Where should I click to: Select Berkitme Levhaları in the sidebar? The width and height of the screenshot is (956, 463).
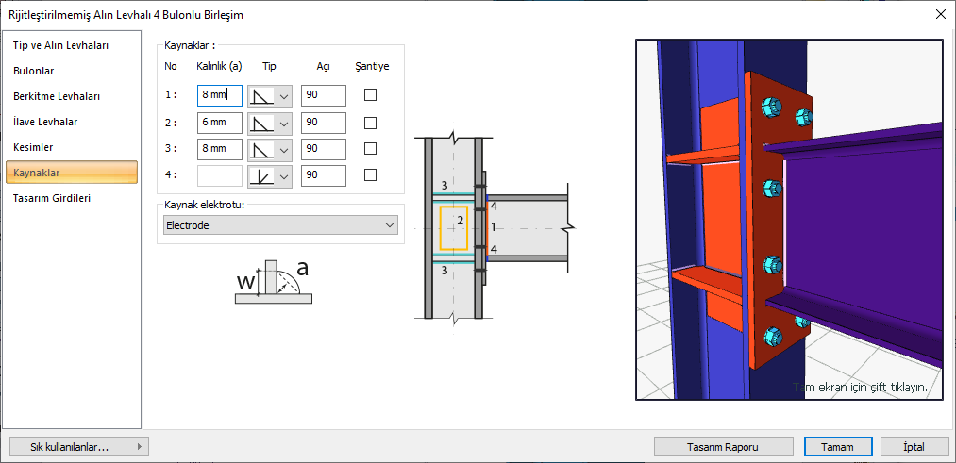point(57,96)
